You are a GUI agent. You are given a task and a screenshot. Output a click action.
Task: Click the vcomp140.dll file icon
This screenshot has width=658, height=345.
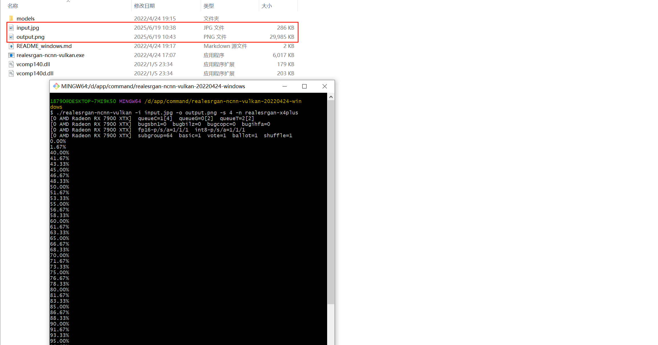[11, 64]
